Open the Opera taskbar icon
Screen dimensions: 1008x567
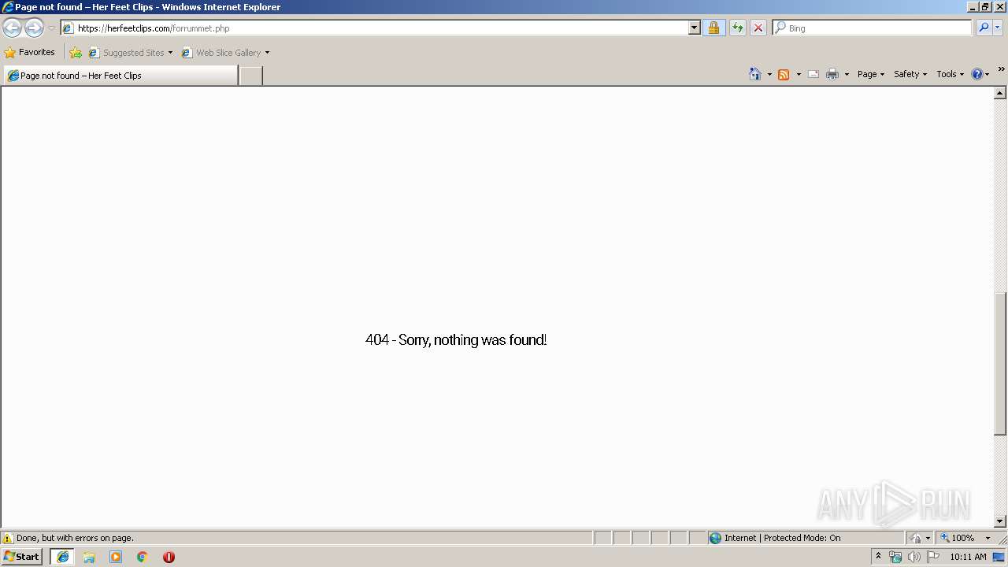(x=169, y=557)
